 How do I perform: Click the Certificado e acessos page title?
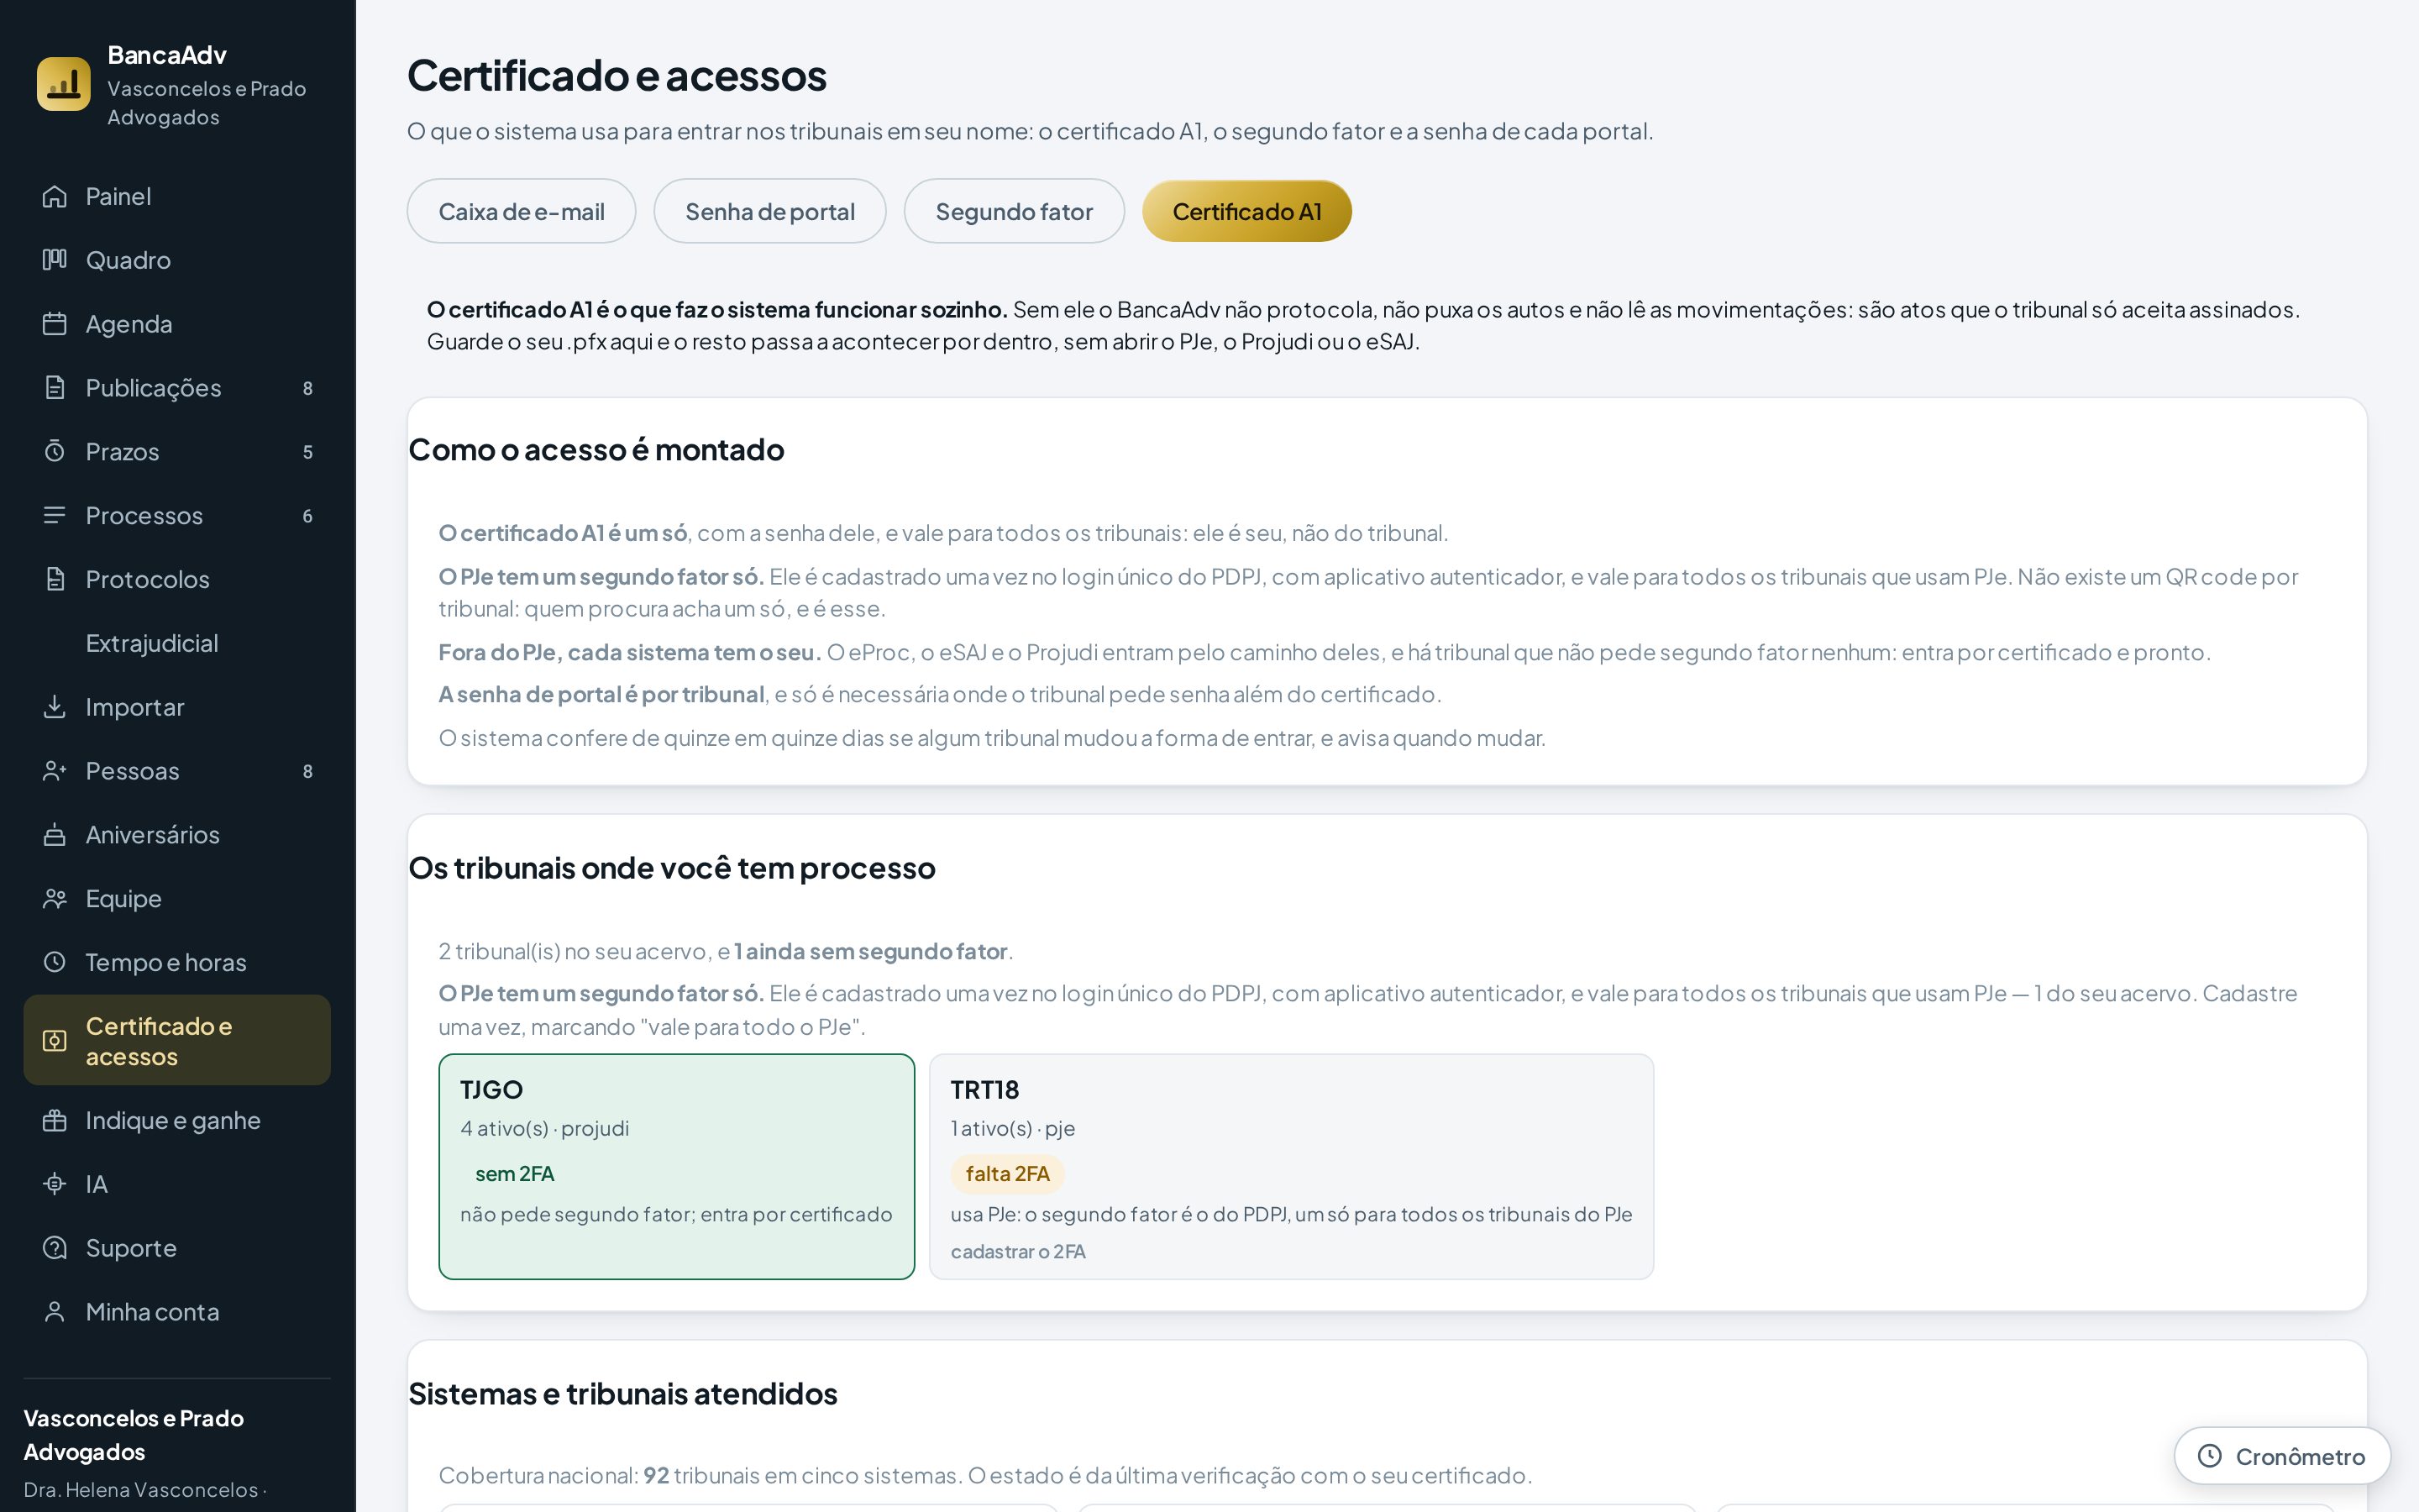coord(617,75)
